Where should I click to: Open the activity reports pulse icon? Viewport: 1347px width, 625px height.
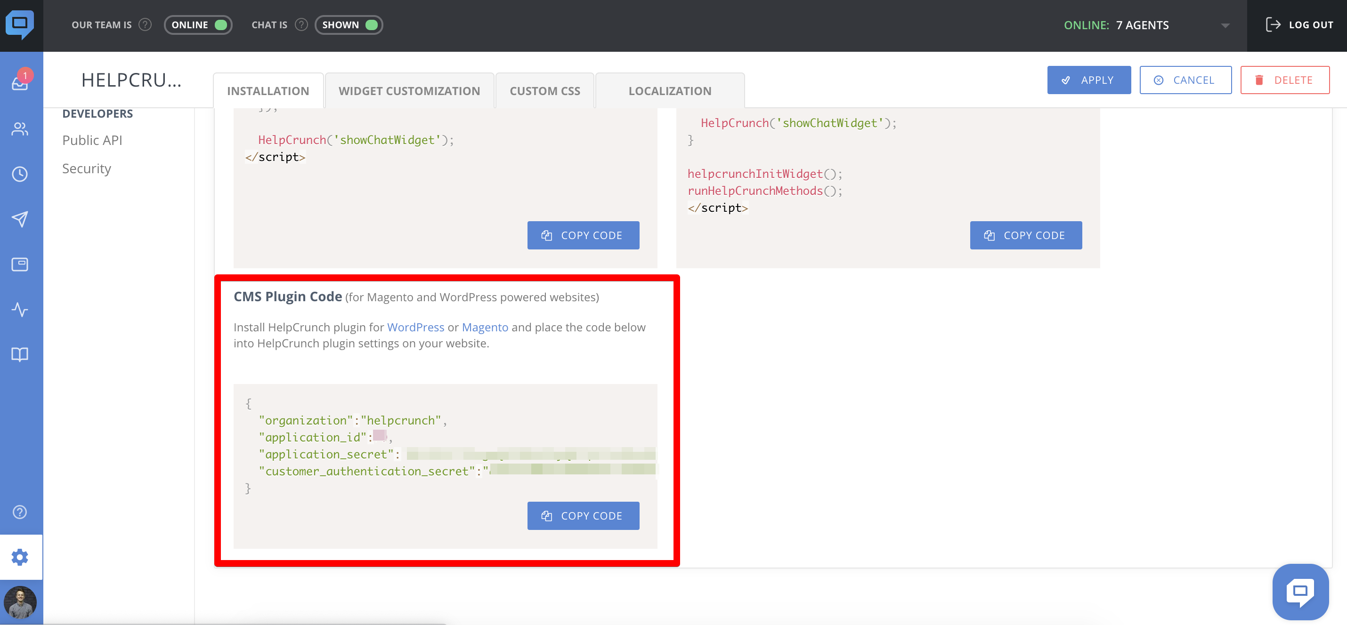point(20,309)
